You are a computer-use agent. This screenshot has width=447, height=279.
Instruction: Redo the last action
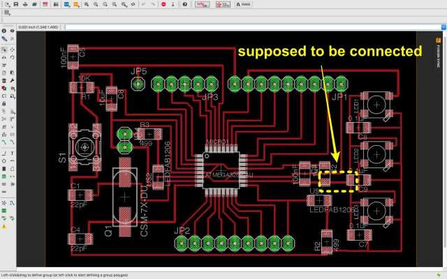point(153,4)
